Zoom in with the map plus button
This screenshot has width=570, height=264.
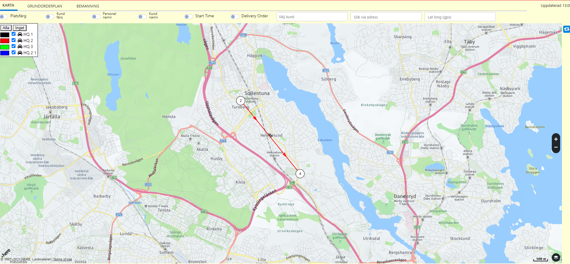[x=556, y=139]
